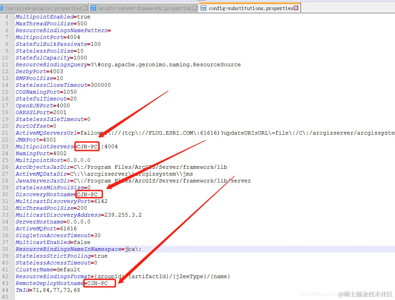Click the ResourceBindingsQuery key
Image resolution: width=395 pixels, height=300 pixels.
click(51, 65)
